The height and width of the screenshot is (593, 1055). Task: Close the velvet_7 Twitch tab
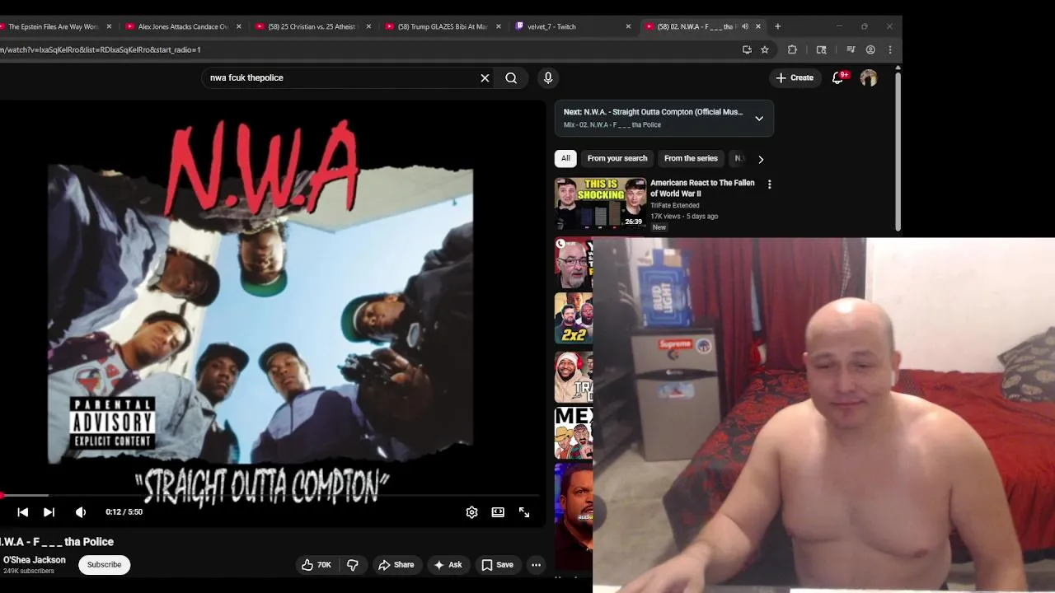(628, 26)
